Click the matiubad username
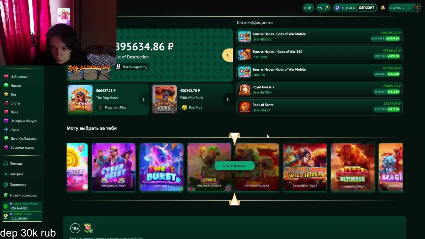 (260, 57)
